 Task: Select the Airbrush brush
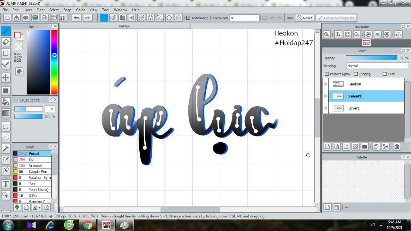click(32, 166)
